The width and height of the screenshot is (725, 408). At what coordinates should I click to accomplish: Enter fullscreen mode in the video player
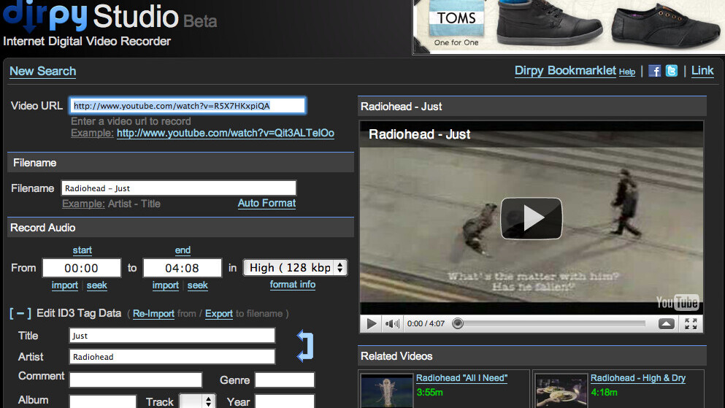pos(691,324)
